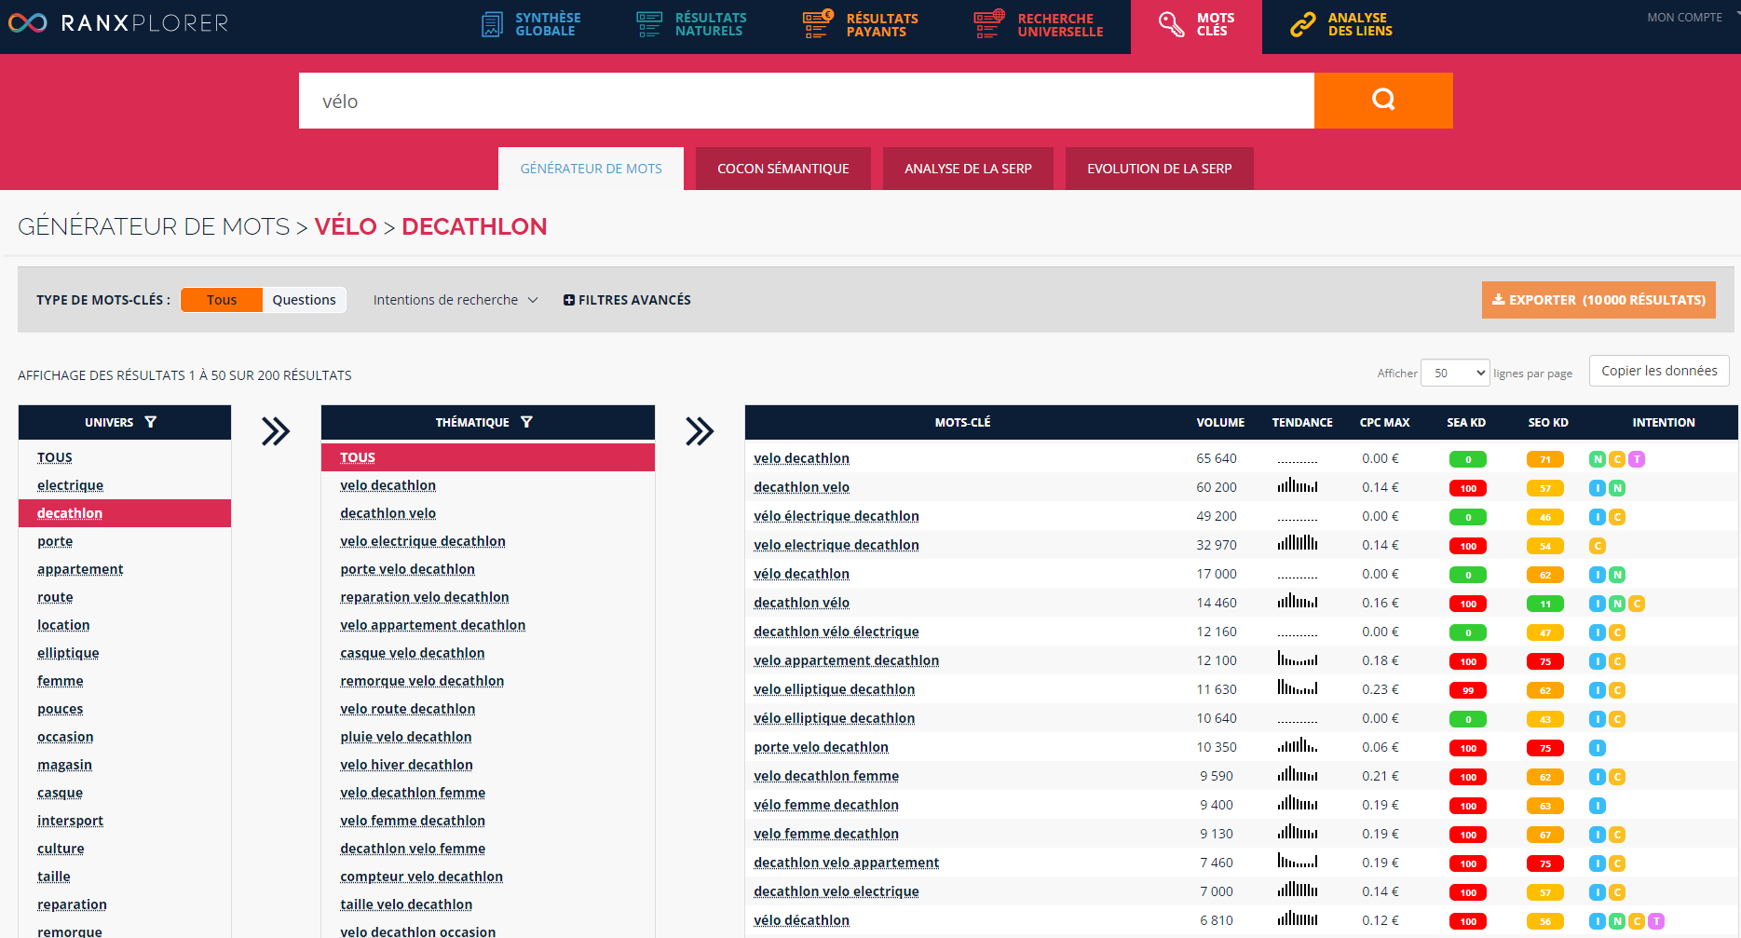Select porte in the Univers list
The height and width of the screenshot is (938, 1741).
[55, 541]
